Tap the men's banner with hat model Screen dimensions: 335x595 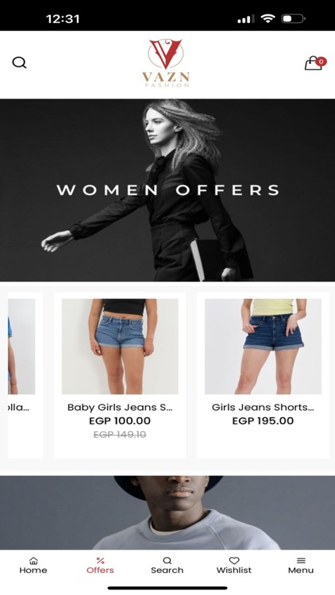(167, 512)
